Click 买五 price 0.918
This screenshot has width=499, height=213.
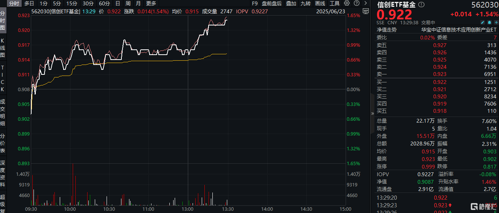(x=440, y=111)
